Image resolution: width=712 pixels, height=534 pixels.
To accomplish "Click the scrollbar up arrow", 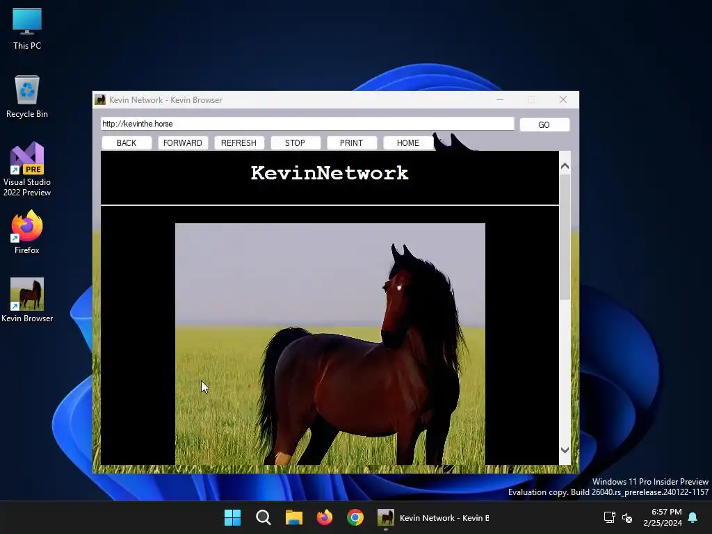I will (565, 166).
